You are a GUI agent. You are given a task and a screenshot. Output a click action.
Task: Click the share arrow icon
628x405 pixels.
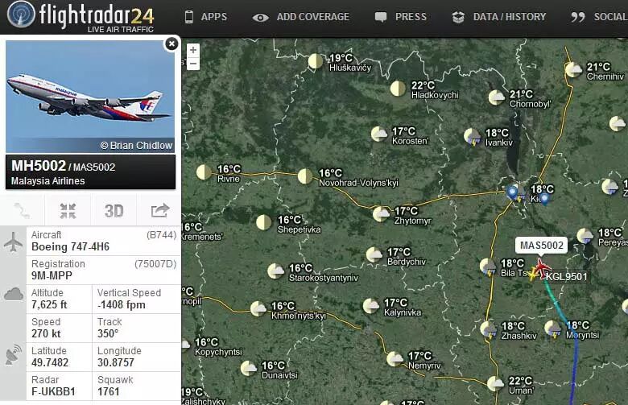coord(159,211)
